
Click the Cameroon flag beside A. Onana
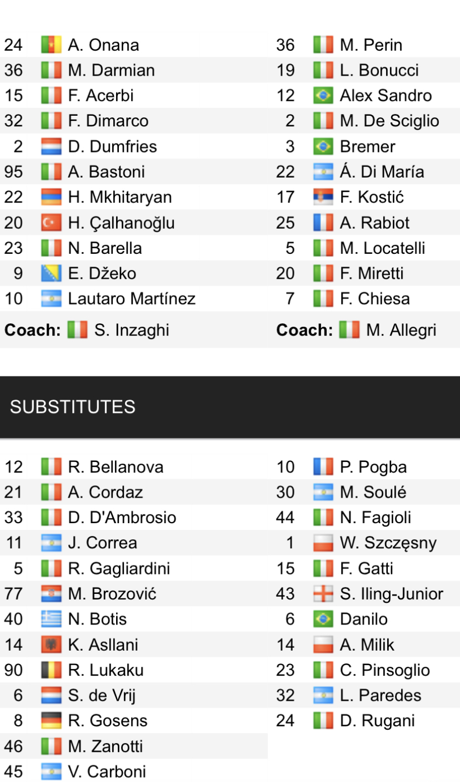(x=51, y=45)
